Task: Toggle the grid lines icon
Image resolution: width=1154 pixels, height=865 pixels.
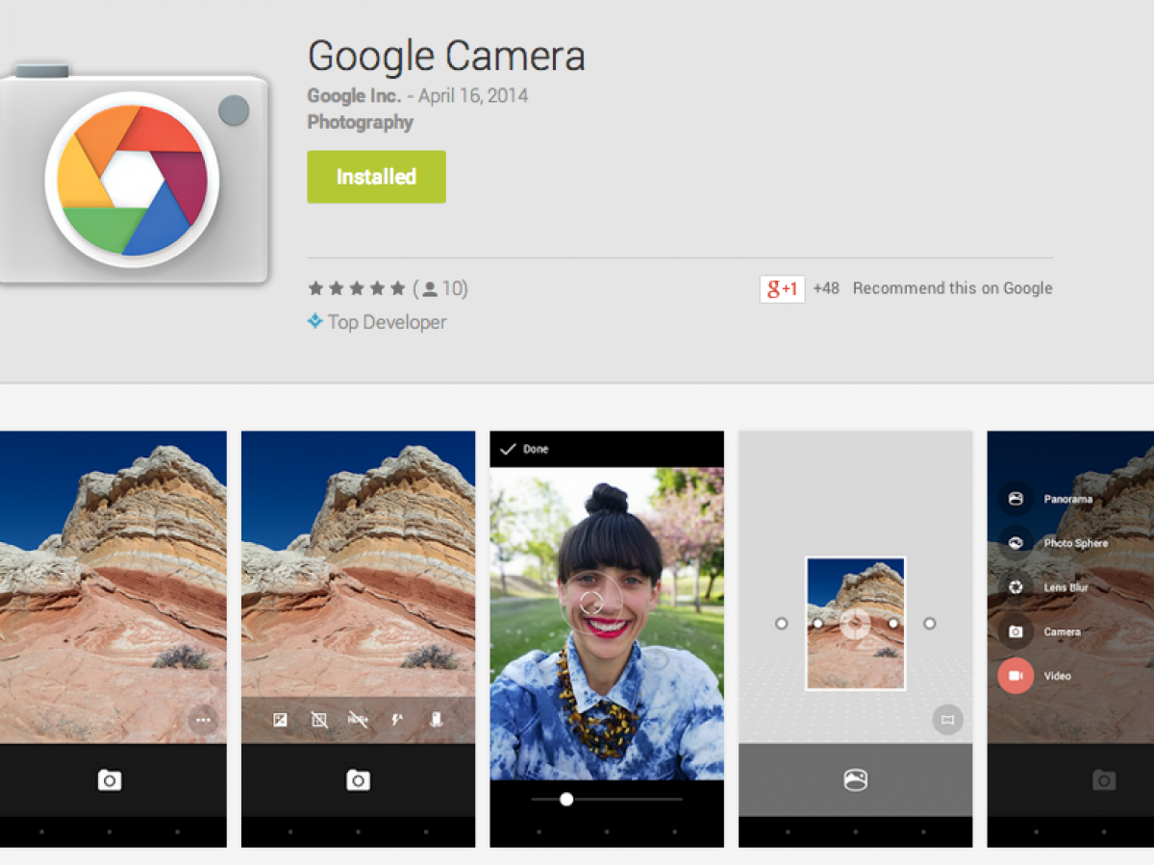Action: 319,720
